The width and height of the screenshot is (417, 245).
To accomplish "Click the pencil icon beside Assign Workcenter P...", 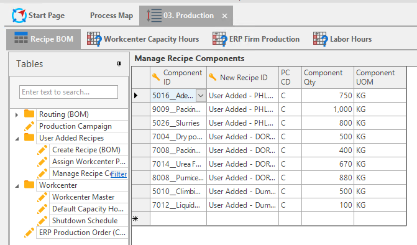I will pyautogui.click(x=42, y=161).
